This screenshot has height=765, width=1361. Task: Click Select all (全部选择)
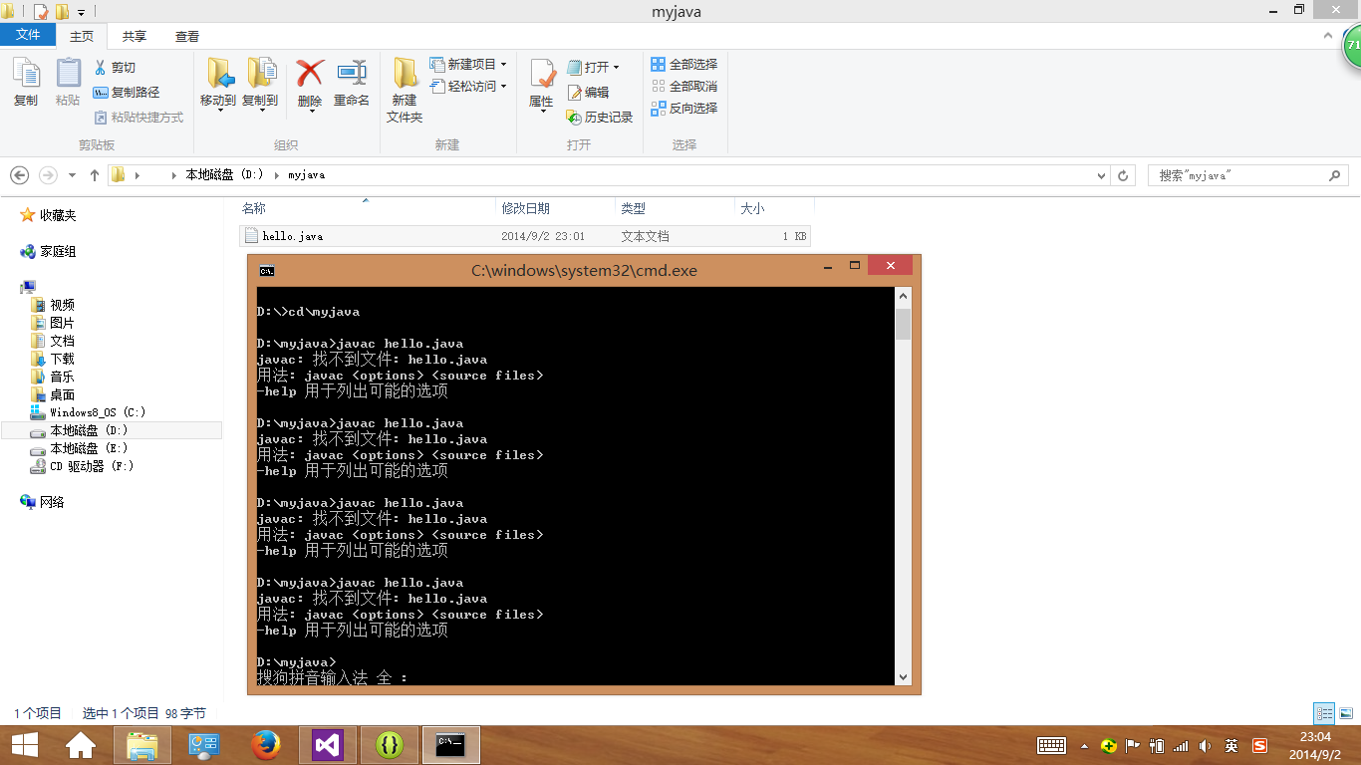coord(684,64)
